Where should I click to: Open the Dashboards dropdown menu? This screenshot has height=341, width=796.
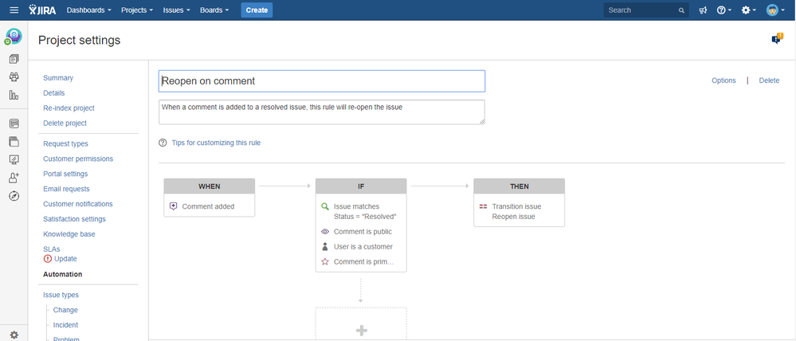(89, 10)
